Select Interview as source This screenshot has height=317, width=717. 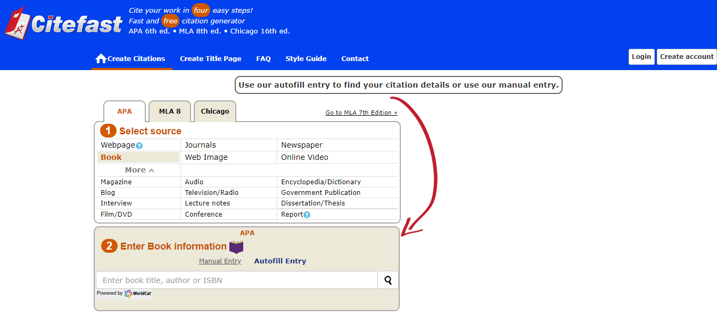(116, 203)
